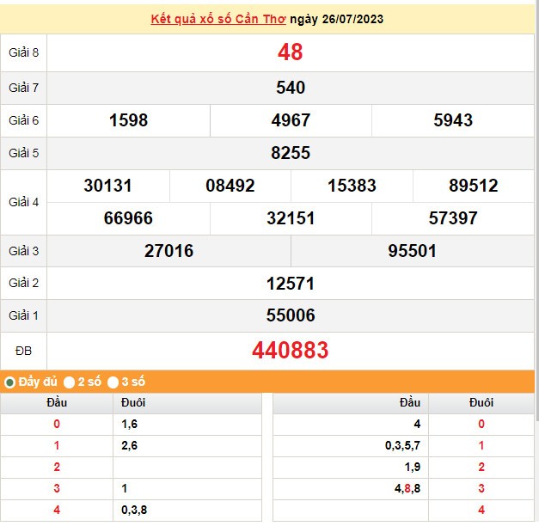Click the 'ĐB' row label

23,350
